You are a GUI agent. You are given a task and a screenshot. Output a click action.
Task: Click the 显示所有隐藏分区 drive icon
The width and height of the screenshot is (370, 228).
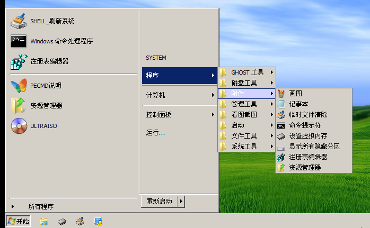pyautogui.click(x=281, y=148)
